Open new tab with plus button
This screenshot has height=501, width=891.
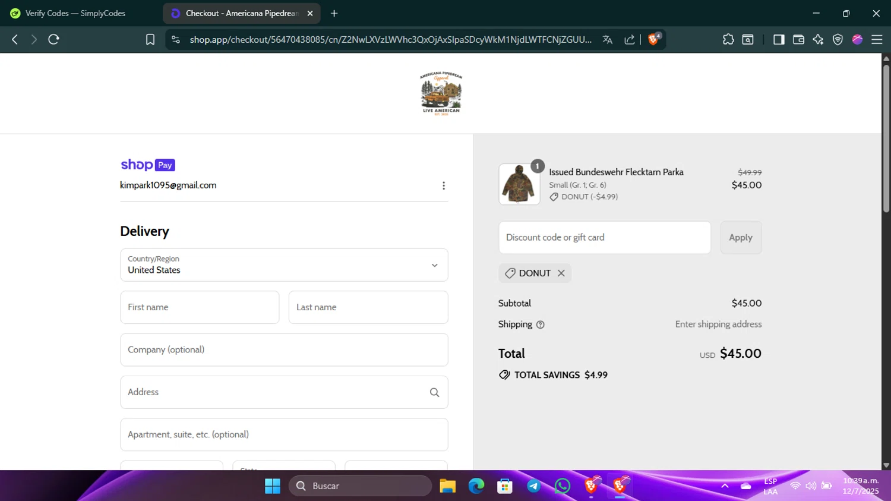tap(334, 13)
